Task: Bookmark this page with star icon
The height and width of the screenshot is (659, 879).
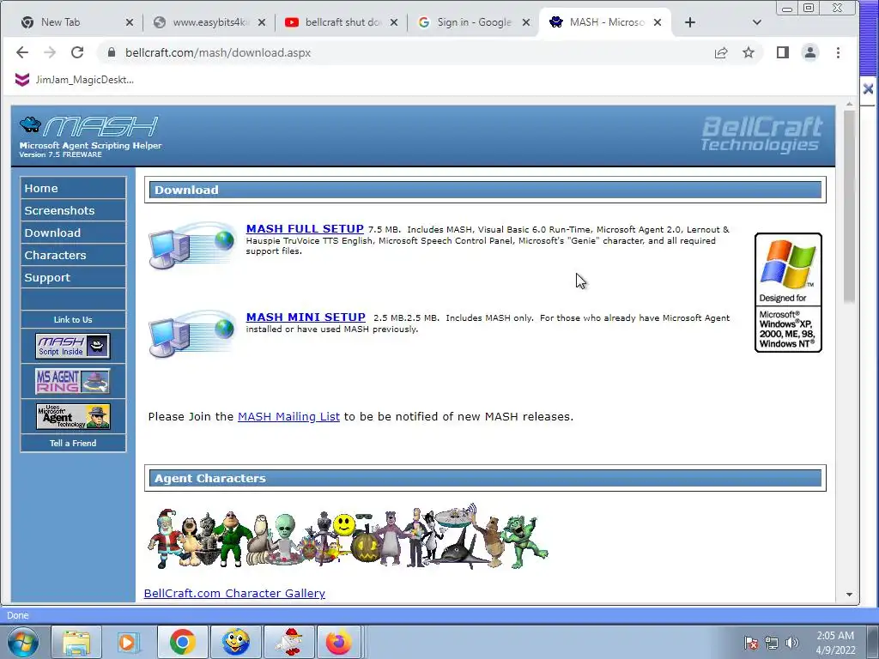Action: pyautogui.click(x=749, y=52)
